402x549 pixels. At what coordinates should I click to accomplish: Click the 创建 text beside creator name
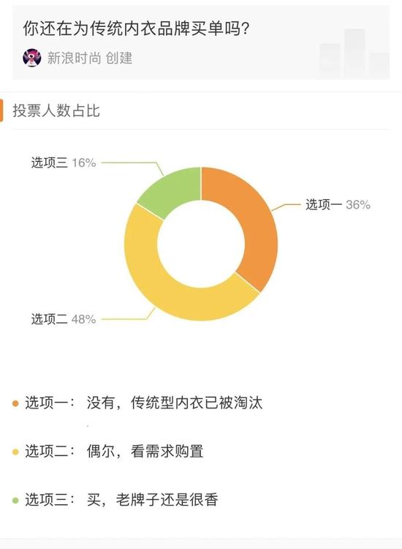click(x=119, y=58)
